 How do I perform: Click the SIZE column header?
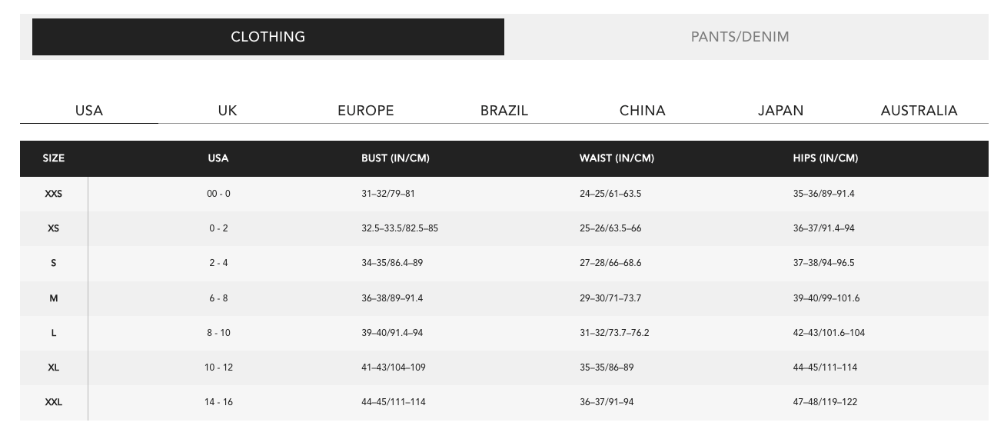pos(54,158)
